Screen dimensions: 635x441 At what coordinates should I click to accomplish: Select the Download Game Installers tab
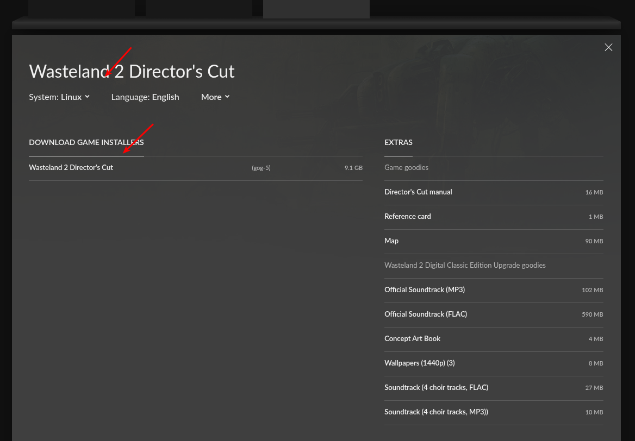pyautogui.click(x=86, y=142)
